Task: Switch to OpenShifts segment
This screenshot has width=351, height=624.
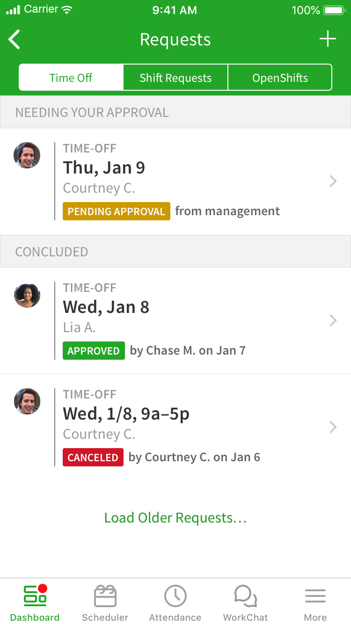Action: point(280,78)
